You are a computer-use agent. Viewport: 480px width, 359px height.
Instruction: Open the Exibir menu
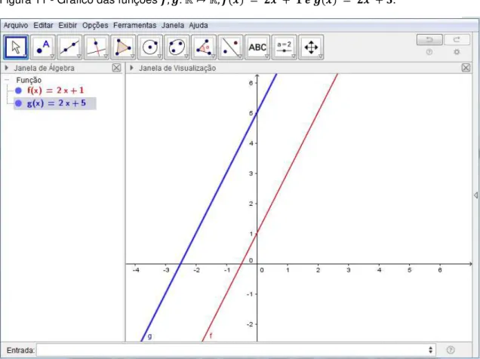(68, 26)
